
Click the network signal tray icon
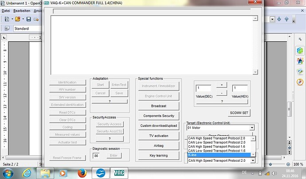pyautogui.click(x=267, y=173)
